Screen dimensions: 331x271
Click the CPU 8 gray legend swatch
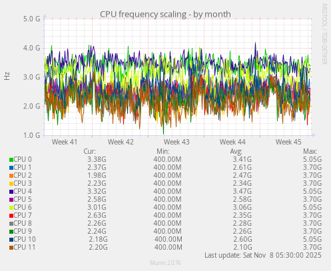click(11, 224)
